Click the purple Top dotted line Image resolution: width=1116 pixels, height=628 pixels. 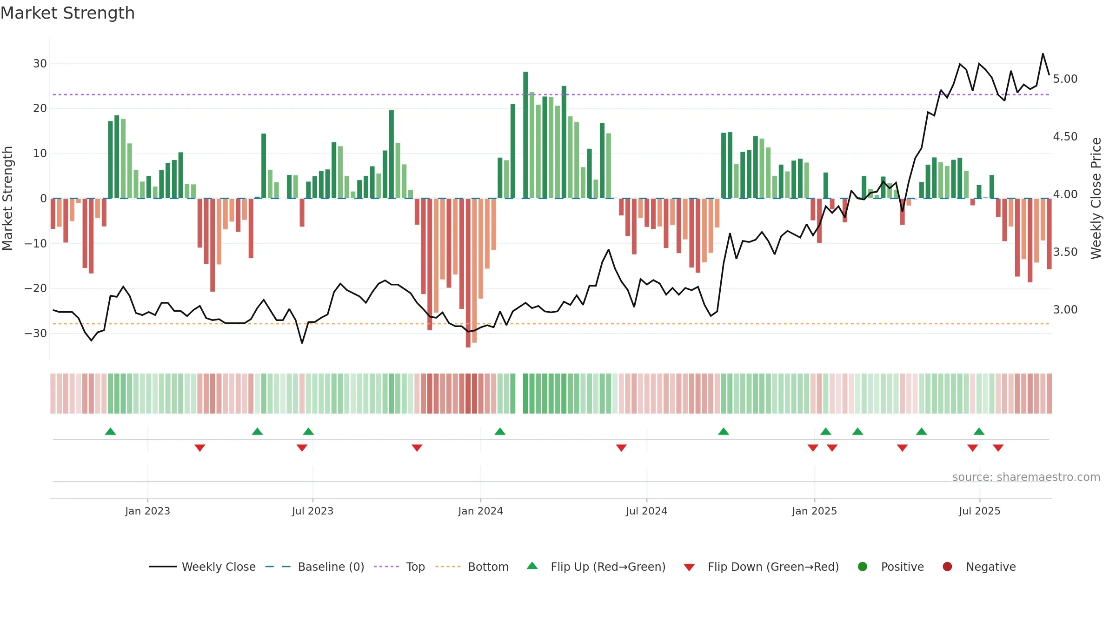pos(551,94)
